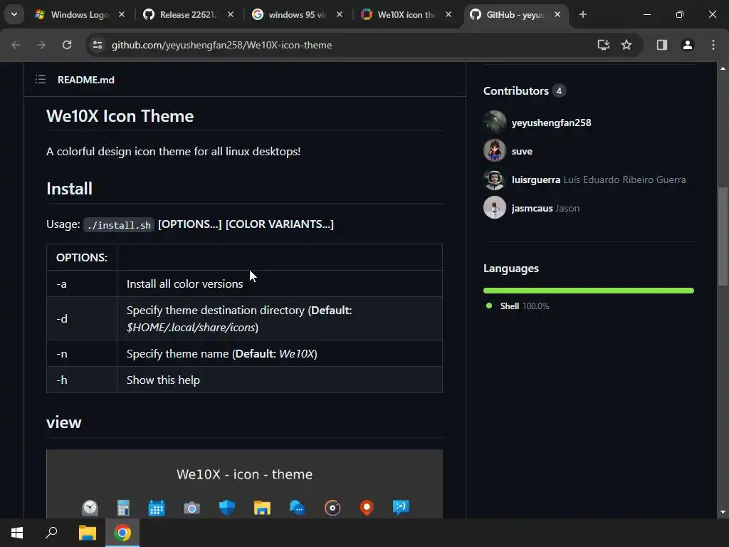Click 'Install all color versions' cell

(x=279, y=283)
